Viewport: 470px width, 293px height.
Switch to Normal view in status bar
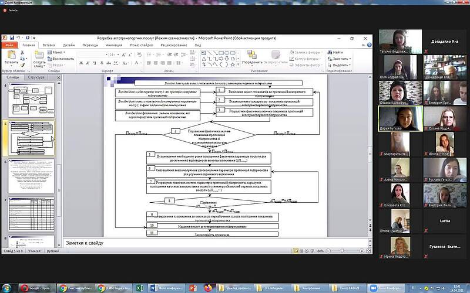pyautogui.click(x=296, y=251)
